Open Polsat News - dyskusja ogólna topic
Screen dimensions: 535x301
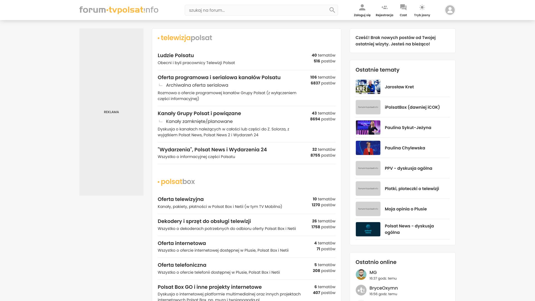409,229
